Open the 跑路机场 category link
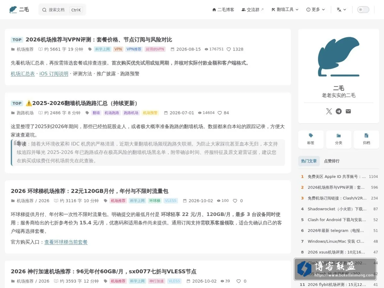The height and width of the screenshot is (288, 384). click(25, 113)
